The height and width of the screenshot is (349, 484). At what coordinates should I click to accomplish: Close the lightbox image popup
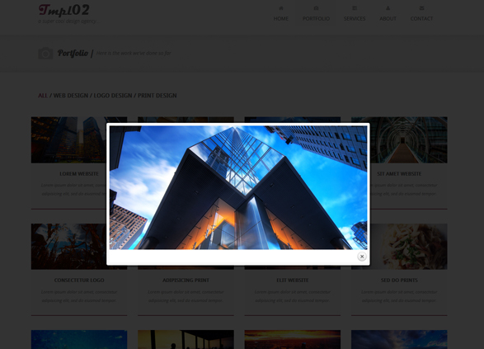(x=362, y=257)
